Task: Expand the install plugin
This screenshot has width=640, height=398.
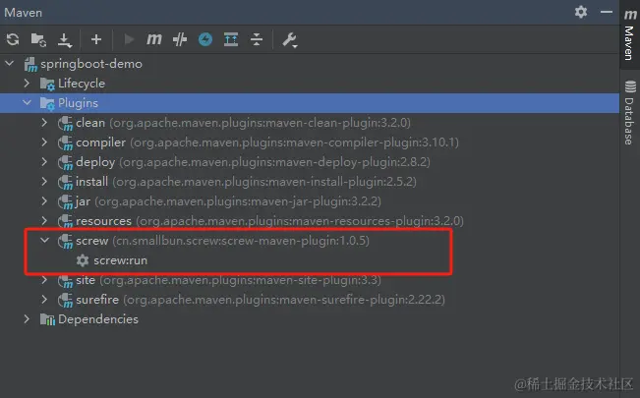Action: point(44,181)
